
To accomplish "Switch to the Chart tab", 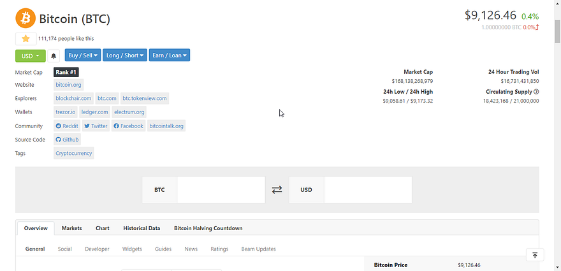I will (103, 228).
